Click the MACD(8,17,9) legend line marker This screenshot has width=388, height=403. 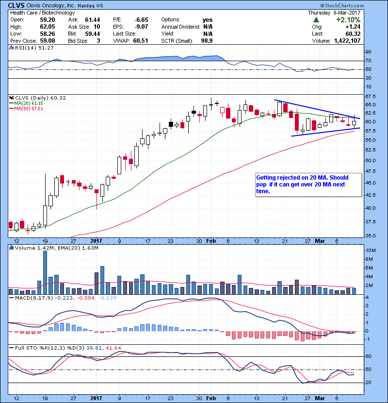click(x=12, y=298)
